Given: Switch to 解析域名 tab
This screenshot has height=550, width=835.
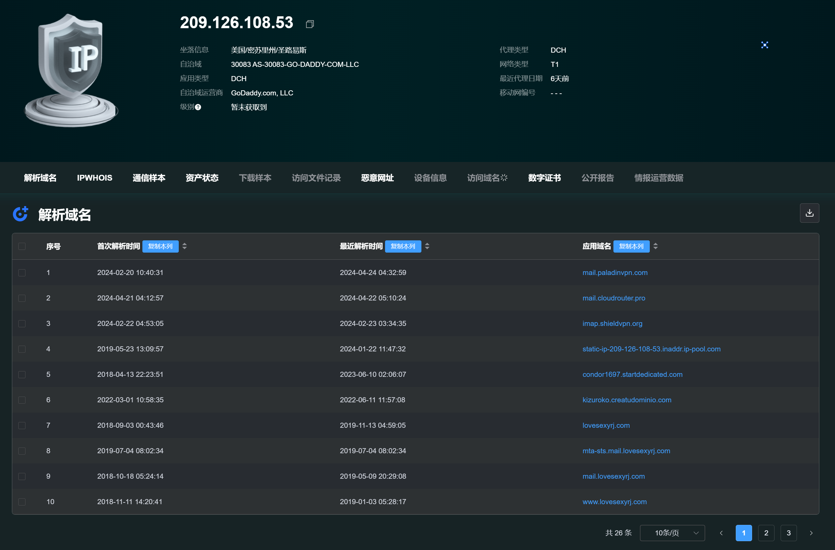Looking at the screenshot, I should click(x=40, y=178).
